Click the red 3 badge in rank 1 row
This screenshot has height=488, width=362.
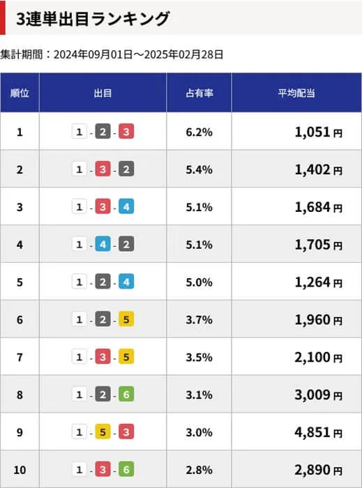pos(126,132)
